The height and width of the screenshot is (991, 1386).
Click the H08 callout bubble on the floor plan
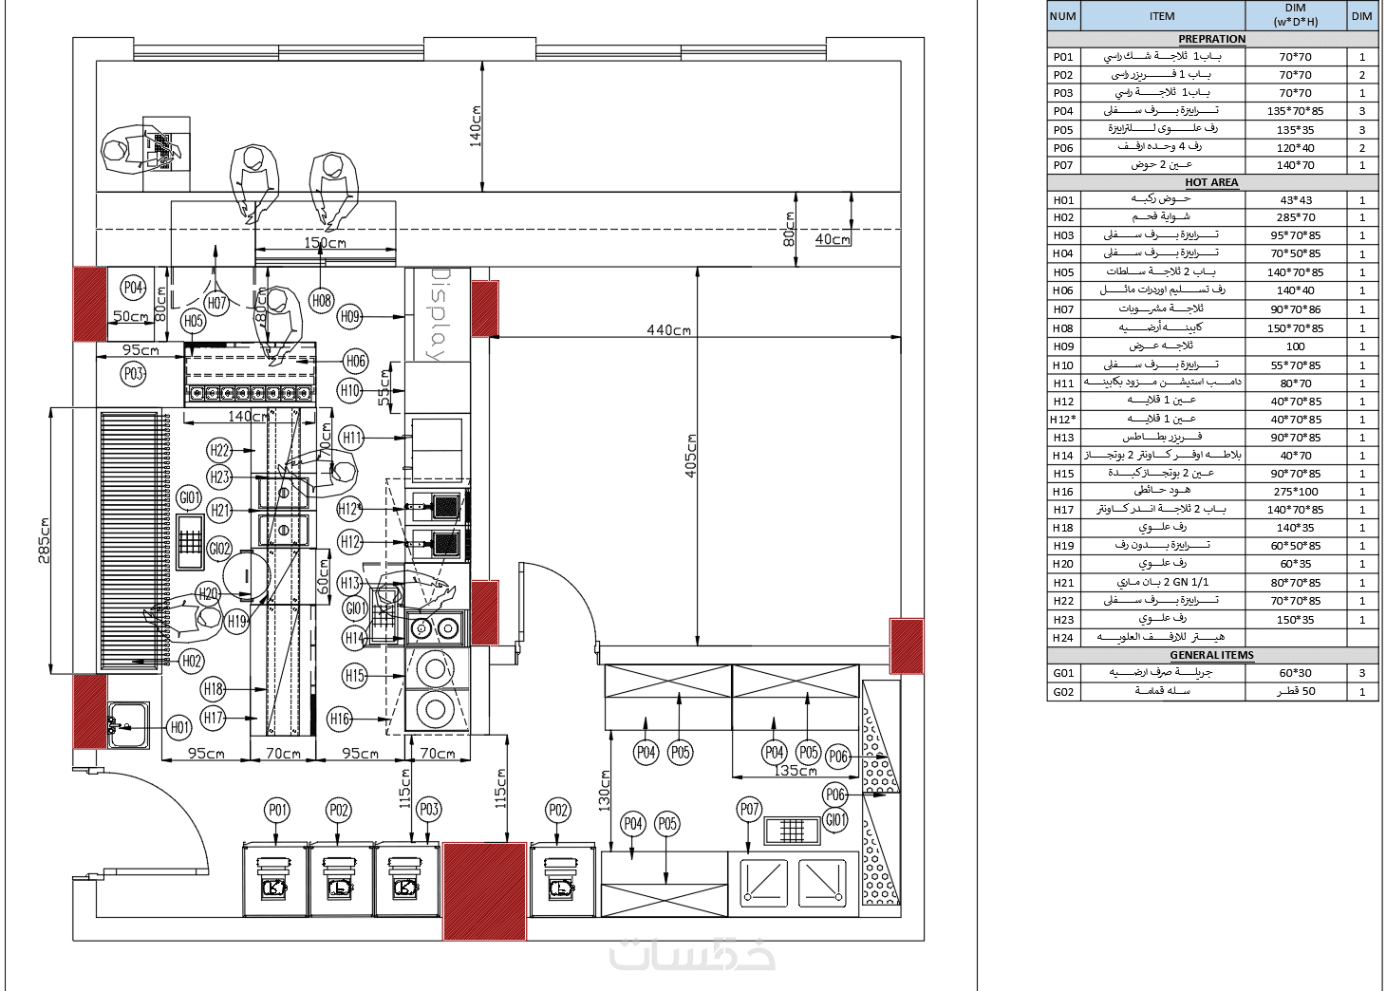322,301
